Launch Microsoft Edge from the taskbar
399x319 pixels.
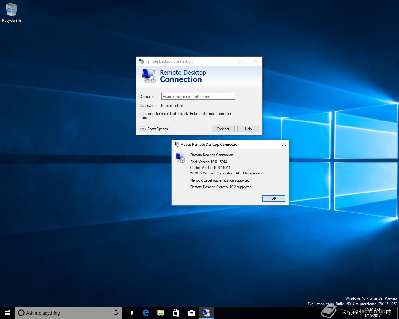(x=145, y=313)
